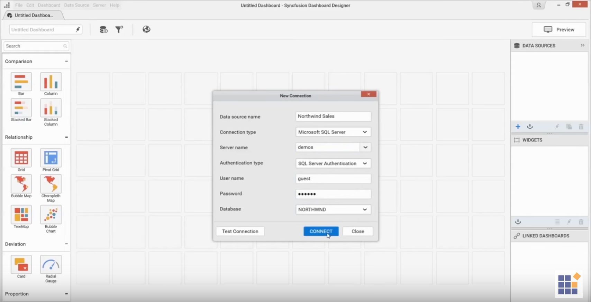Open the Connection type dropdown

tap(333, 132)
